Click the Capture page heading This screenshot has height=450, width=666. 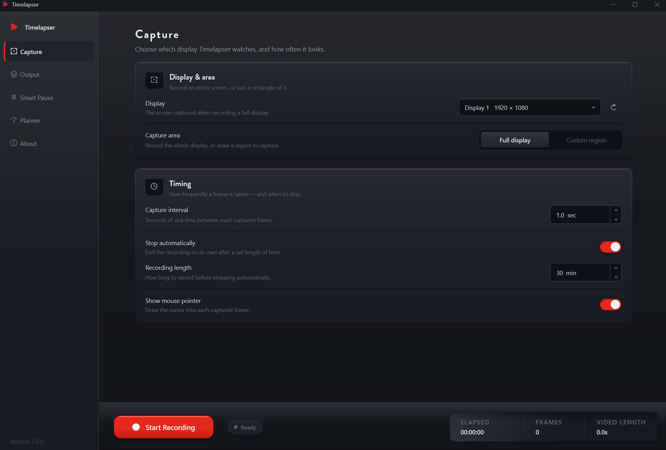[x=157, y=35]
